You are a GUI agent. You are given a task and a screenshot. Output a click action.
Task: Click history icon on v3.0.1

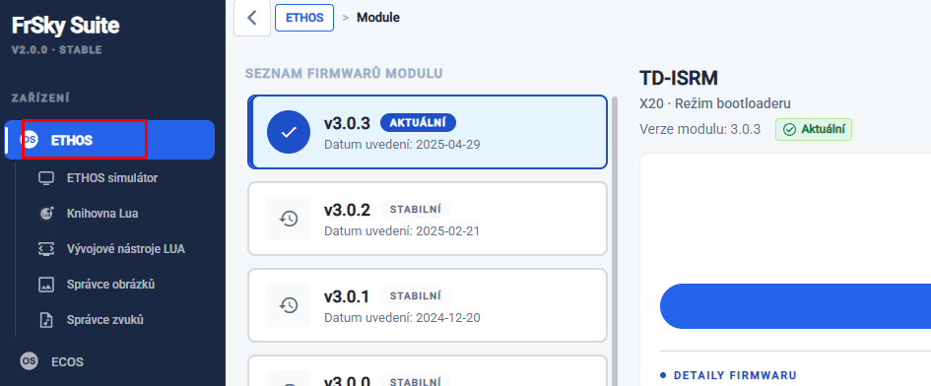point(289,305)
